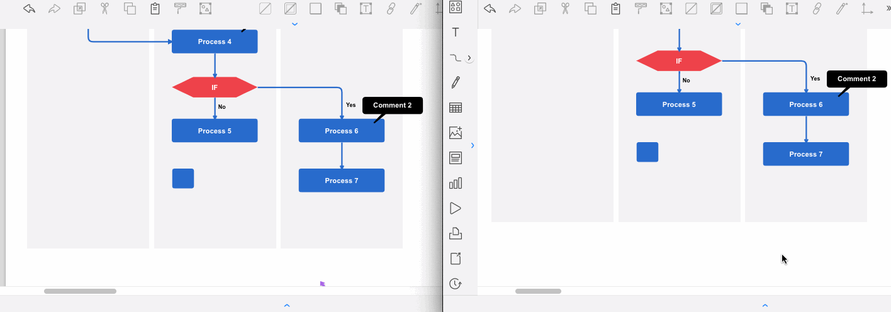Click the insert image icon in the sidebar

pyautogui.click(x=456, y=133)
